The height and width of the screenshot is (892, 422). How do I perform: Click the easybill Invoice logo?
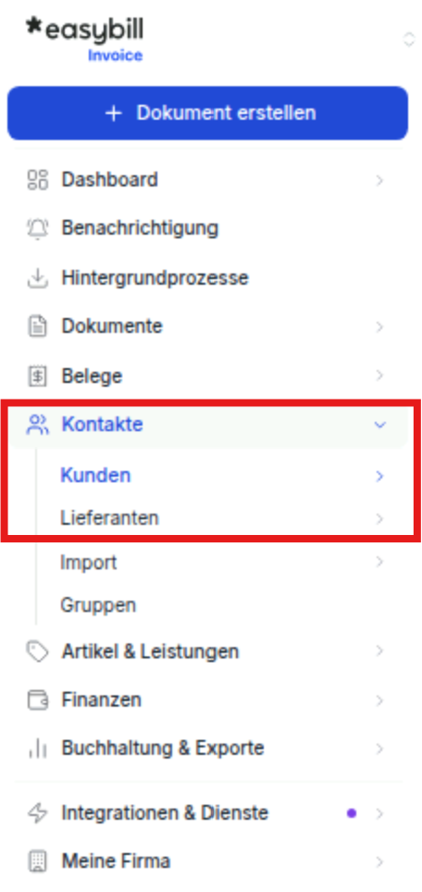click(x=85, y=39)
